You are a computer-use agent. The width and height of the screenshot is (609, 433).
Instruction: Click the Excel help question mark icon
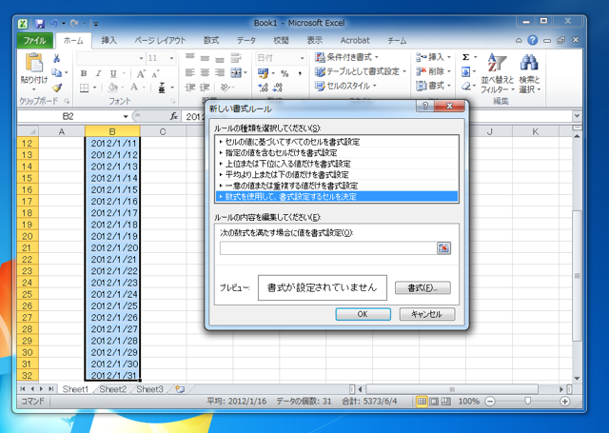(x=533, y=40)
